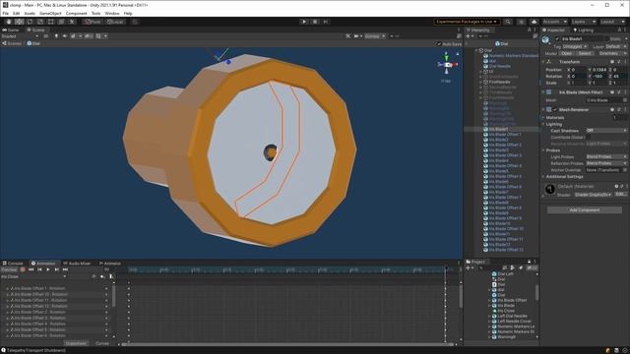This screenshot has height=354, width=630.
Task: Open the Shaded draw mode dropdown
Action: pos(20,36)
